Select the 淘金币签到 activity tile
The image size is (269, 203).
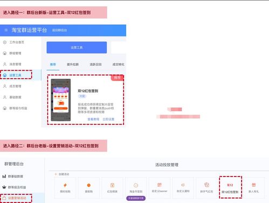tap(136, 187)
